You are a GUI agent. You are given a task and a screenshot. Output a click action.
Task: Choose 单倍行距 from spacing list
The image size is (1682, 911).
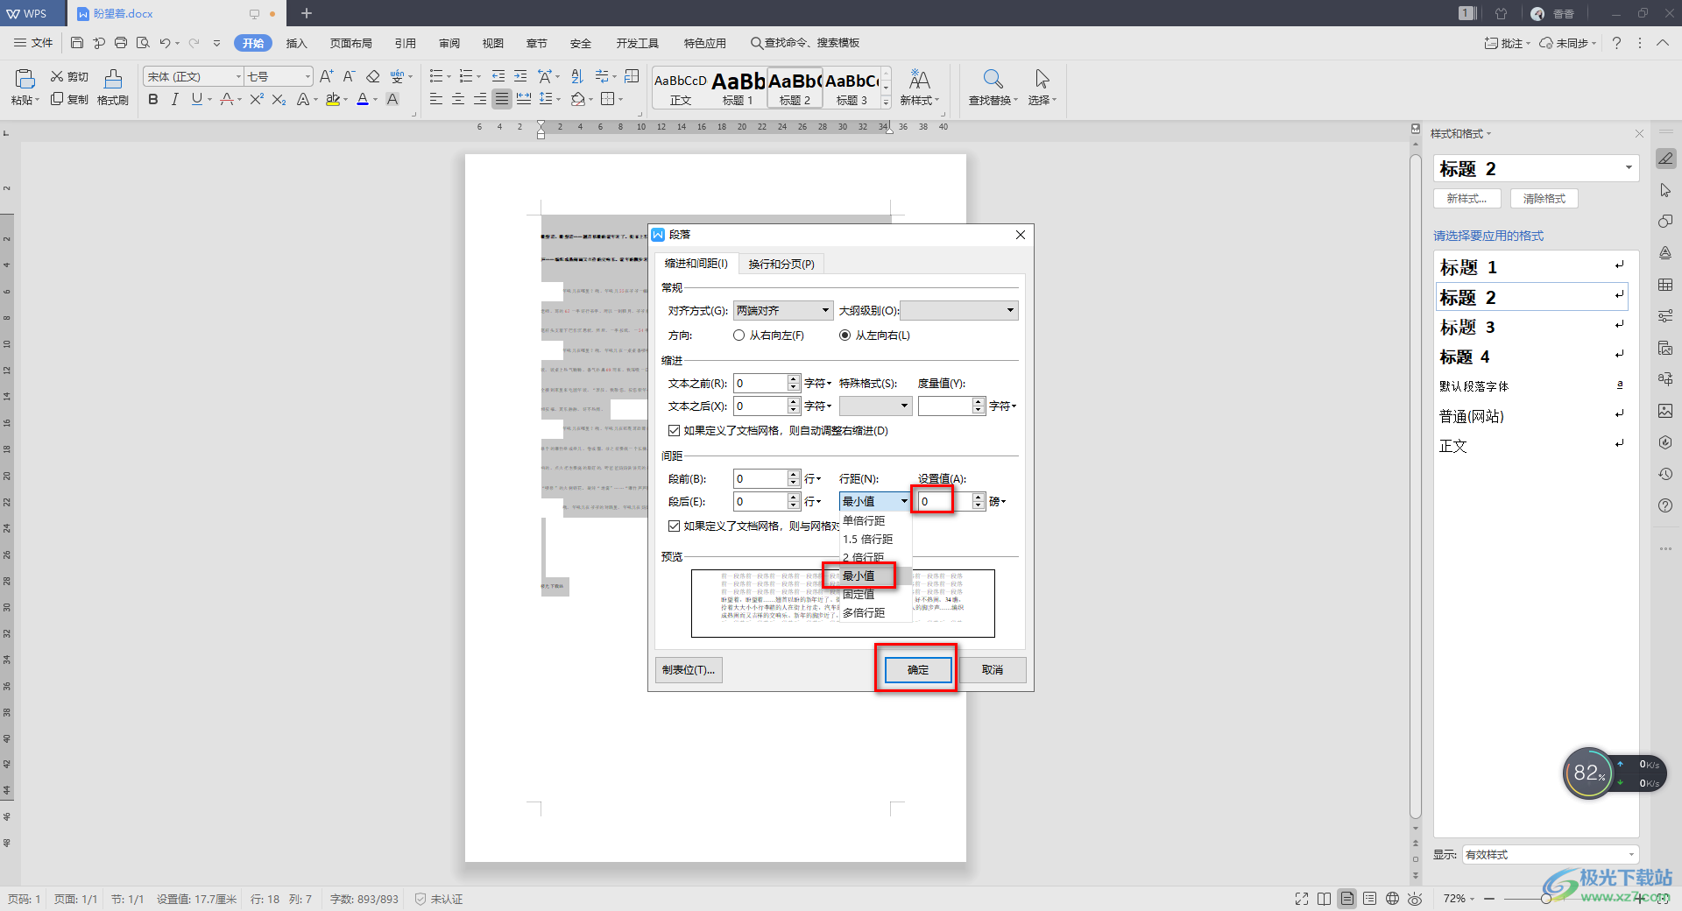tap(864, 521)
